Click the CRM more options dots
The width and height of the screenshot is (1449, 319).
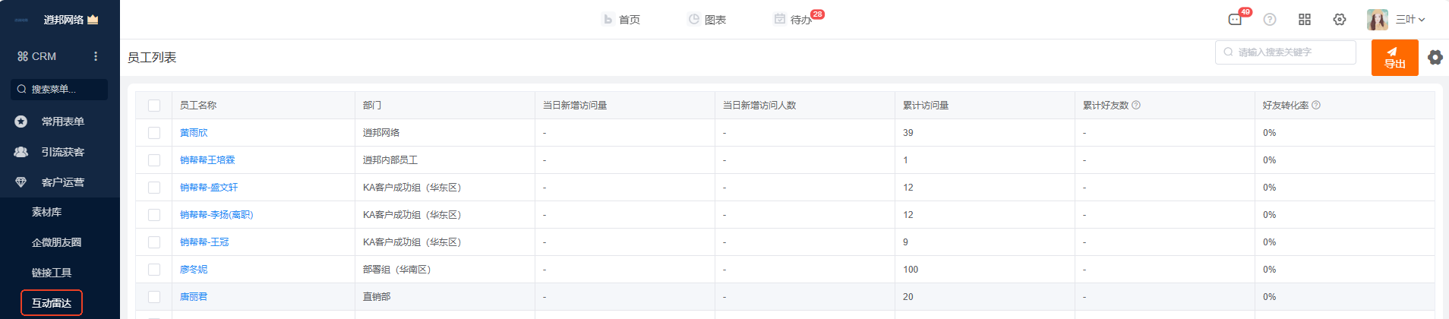(x=96, y=56)
